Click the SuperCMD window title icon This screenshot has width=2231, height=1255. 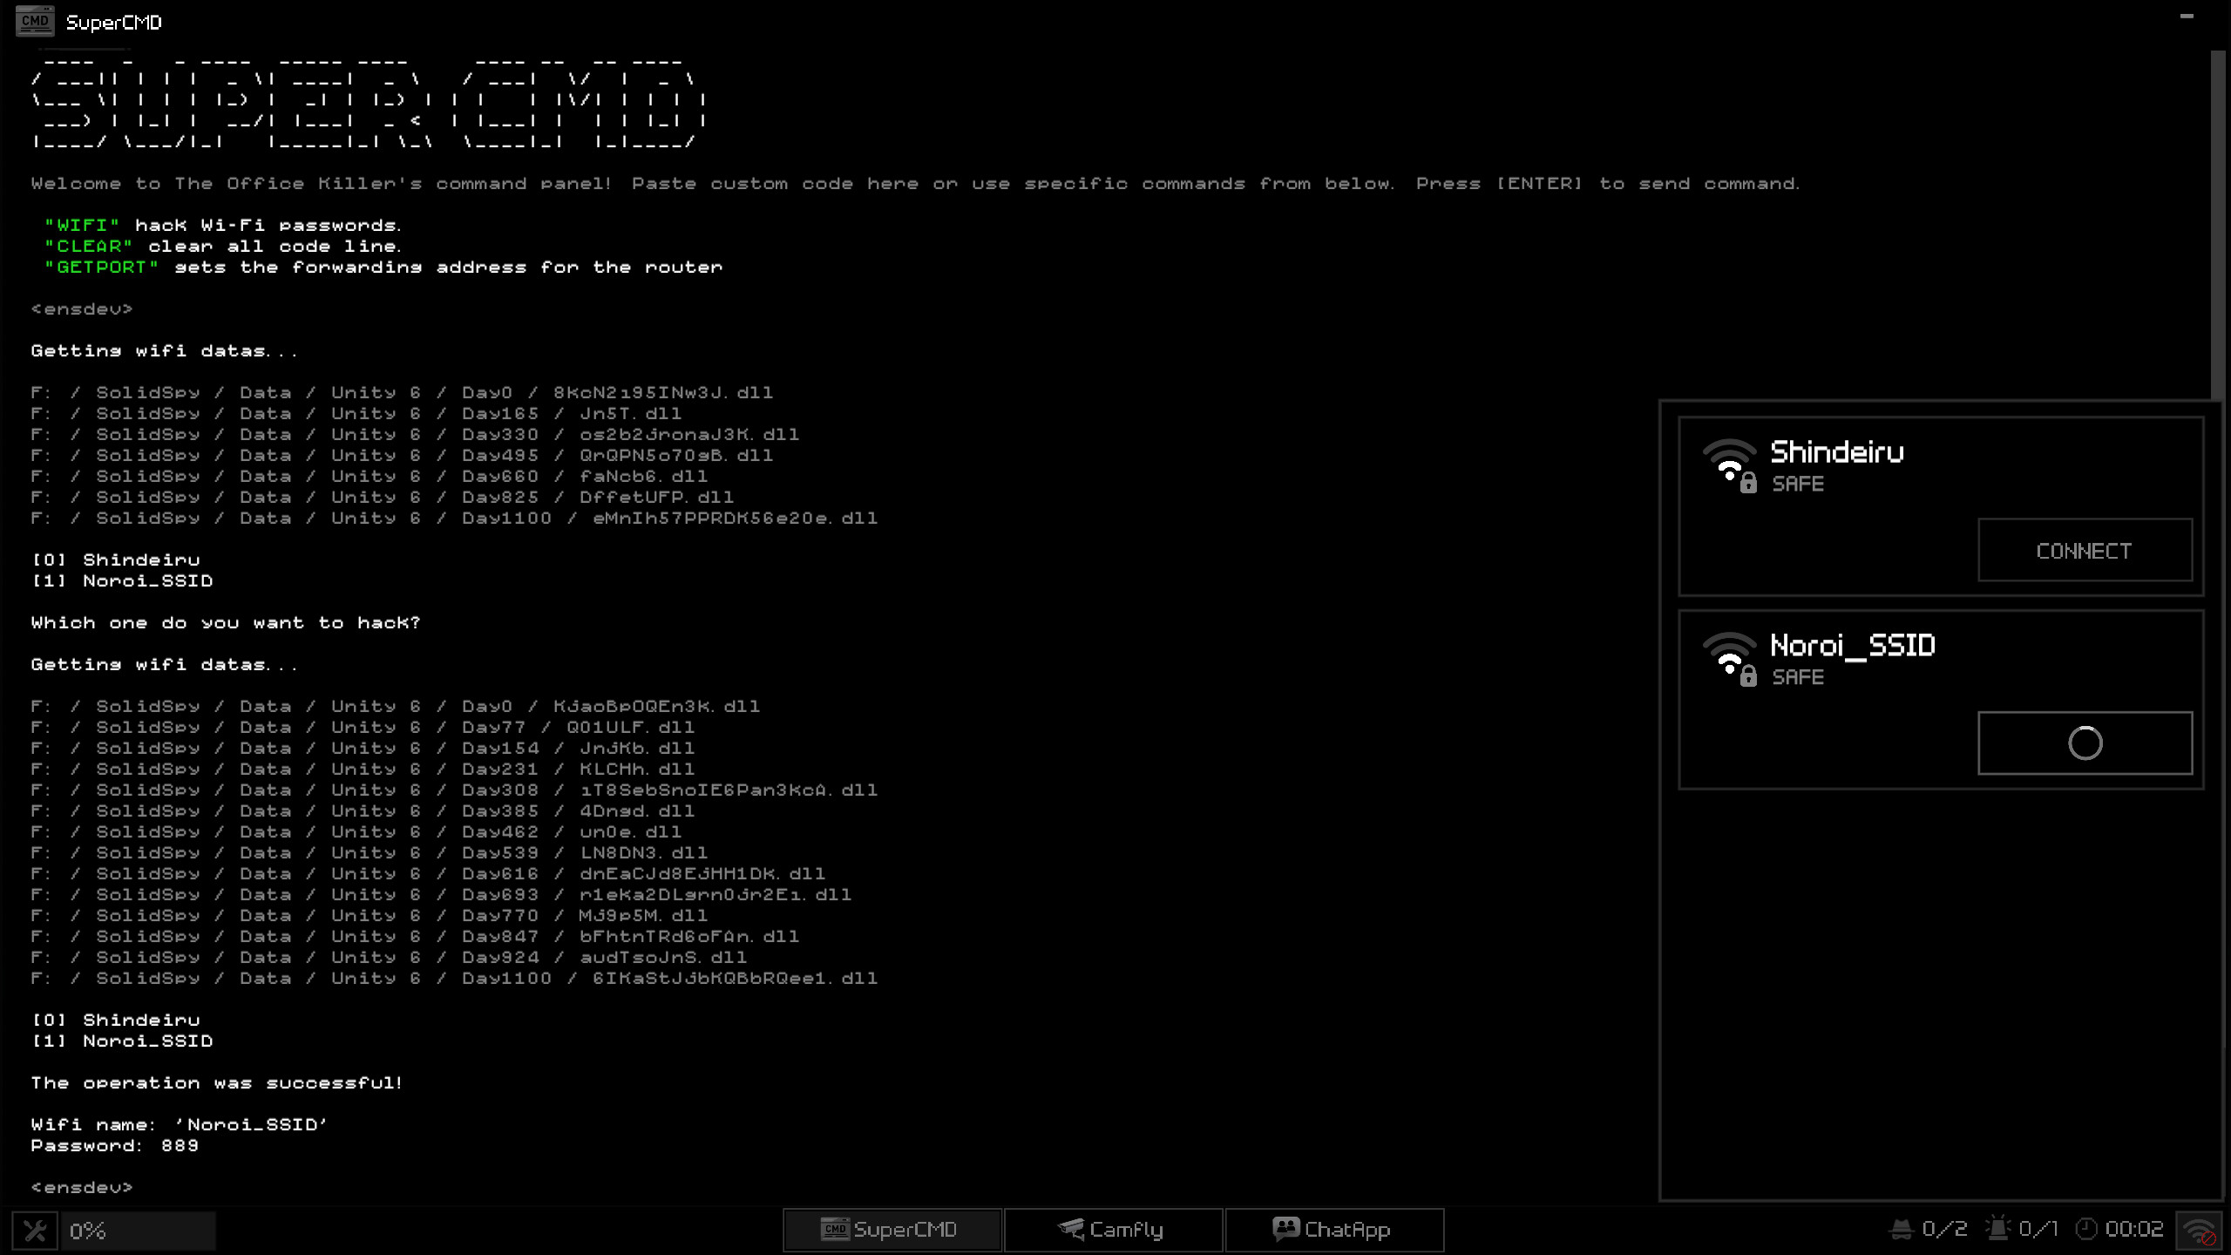click(35, 21)
